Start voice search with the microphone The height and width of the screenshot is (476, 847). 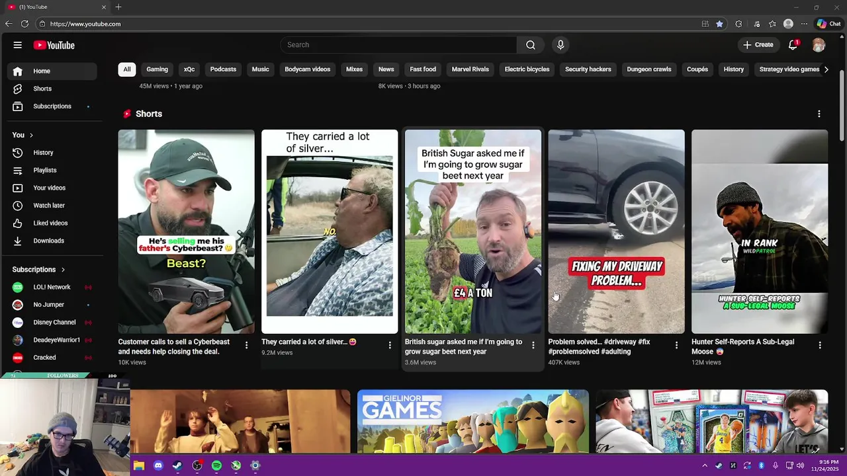[x=560, y=45]
